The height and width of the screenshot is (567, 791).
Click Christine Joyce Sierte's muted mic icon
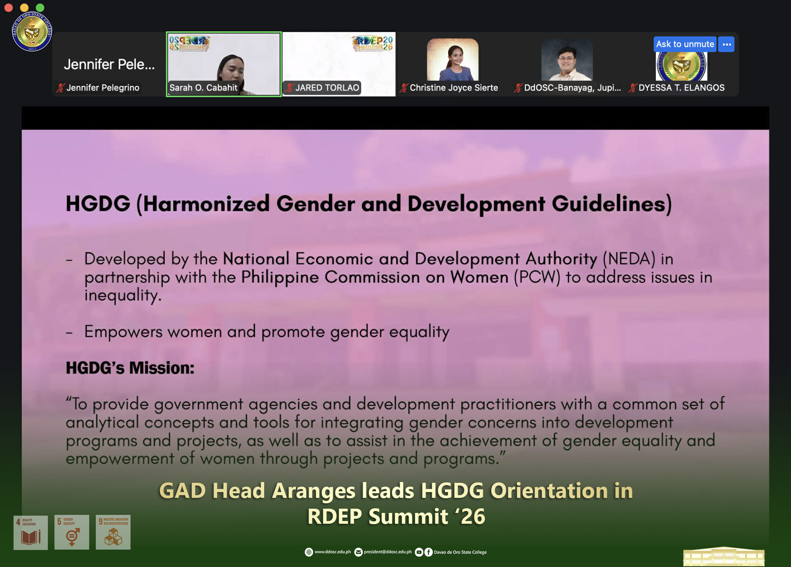coord(404,88)
